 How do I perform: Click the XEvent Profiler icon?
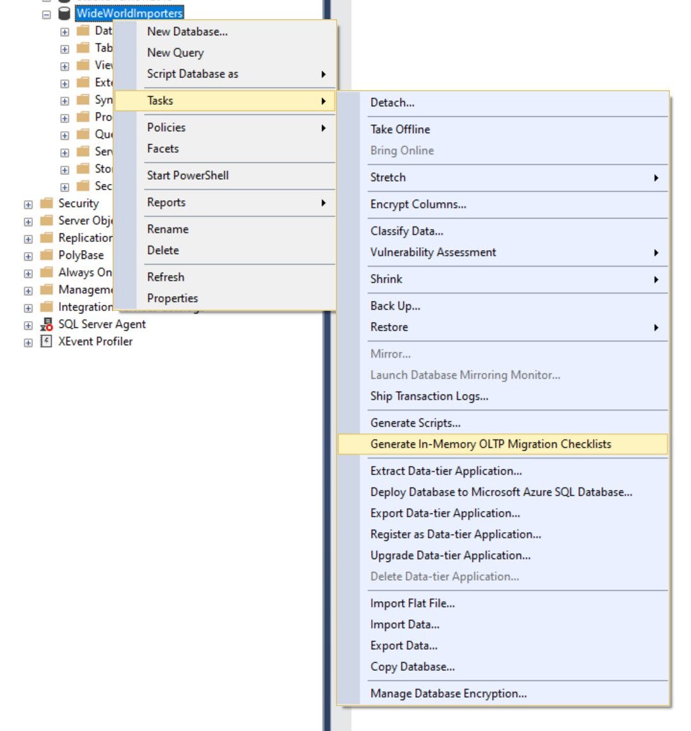click(x=46, y=342)
